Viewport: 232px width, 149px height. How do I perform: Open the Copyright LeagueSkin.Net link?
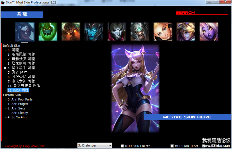[25, 146]
